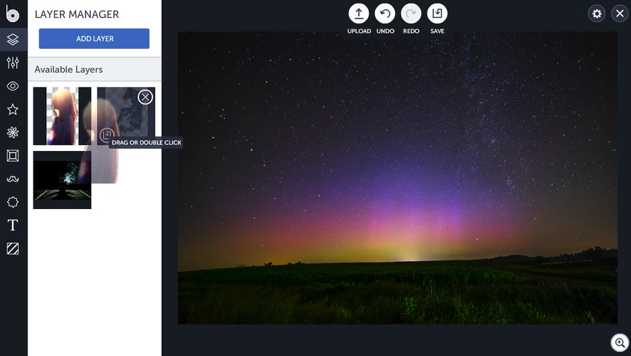Open settings gear icon
The height and width of the screenshot is (356, 631).
(x=596, y=13)
